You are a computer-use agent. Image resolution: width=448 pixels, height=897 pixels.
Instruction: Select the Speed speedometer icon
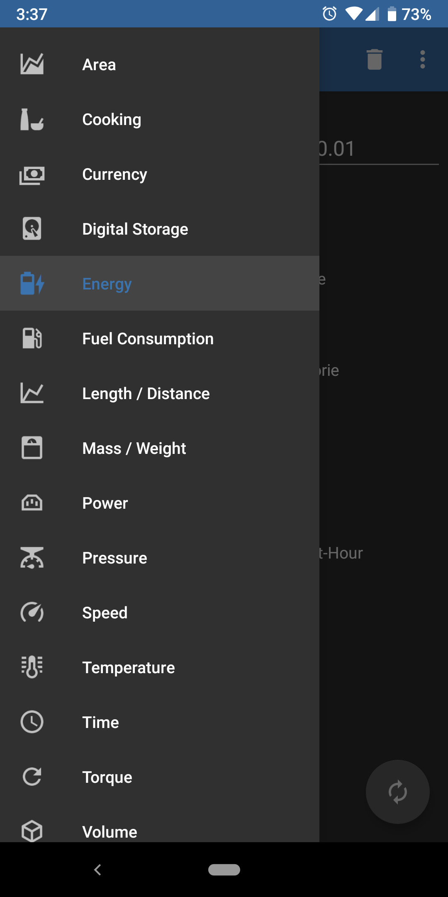click(32, 613)
